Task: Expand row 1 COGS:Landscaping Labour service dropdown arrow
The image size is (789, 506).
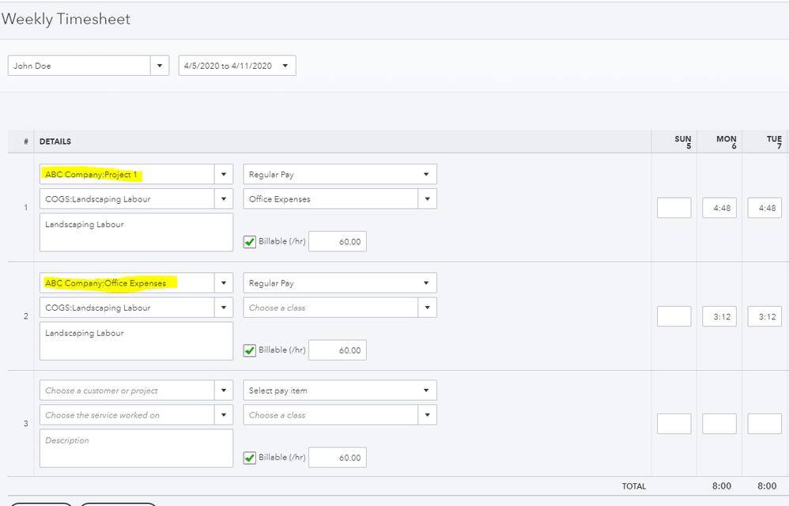Action: tap(224, 199)
